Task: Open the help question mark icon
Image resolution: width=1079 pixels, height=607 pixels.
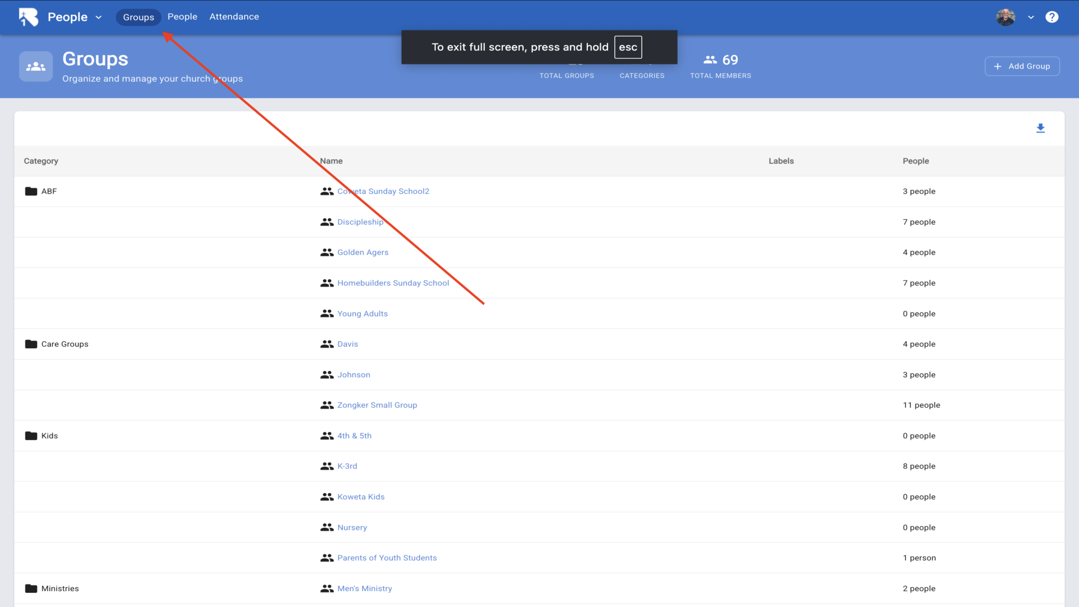Action: [x=1051, y=17]
